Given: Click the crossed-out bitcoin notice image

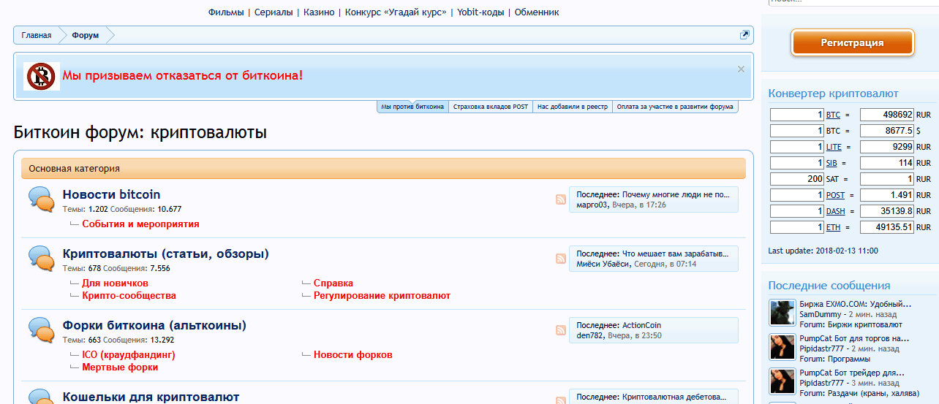Looking at the screenshot, I should pos(42,76).
